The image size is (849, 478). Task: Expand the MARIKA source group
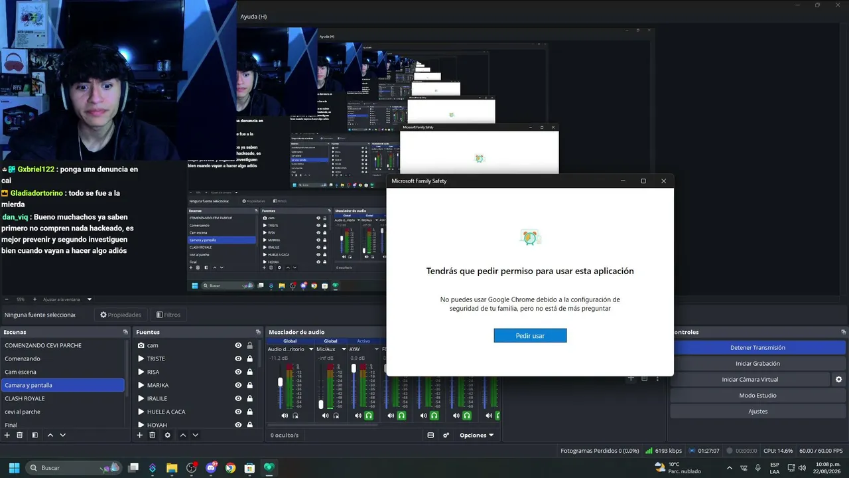[141, 385]
